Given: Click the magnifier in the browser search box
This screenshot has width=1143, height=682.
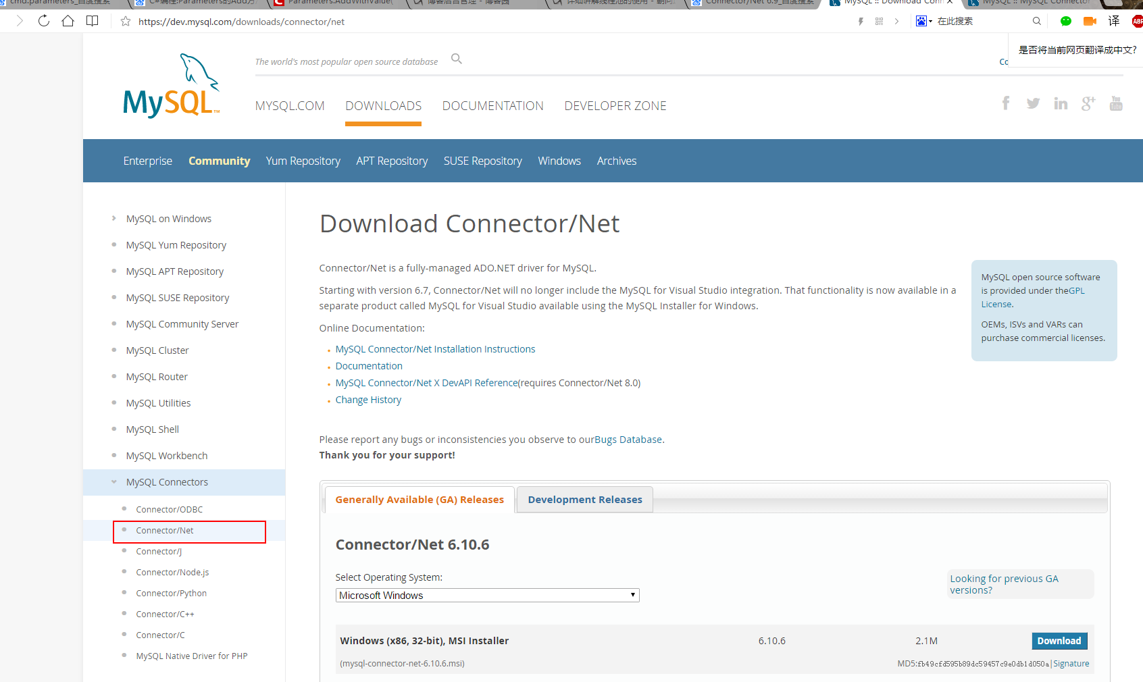Looking at the screenshot, I should pyautogui.click(x=1037, y=22).
